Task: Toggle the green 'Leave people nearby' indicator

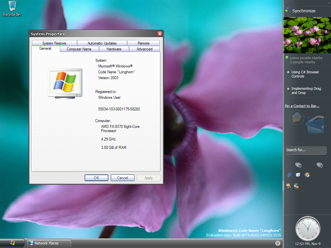Action: point(286,58)
